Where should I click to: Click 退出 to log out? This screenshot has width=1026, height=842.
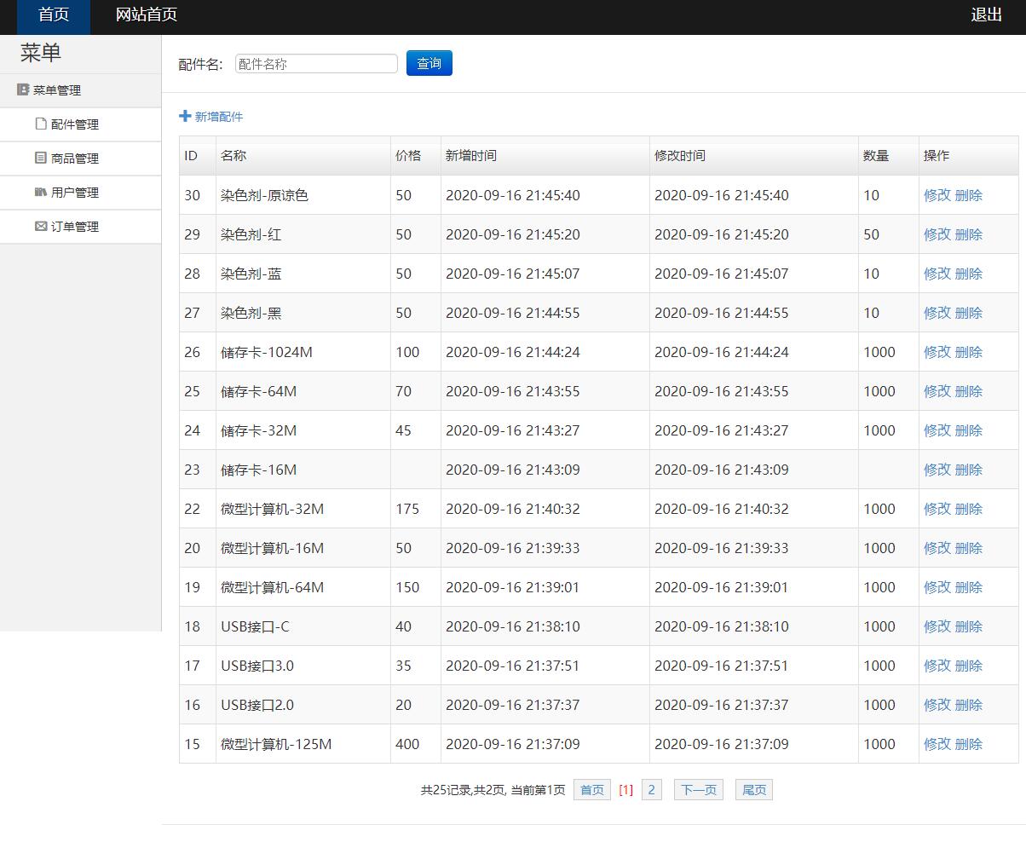pyautogui.click(x=985, y=14)
